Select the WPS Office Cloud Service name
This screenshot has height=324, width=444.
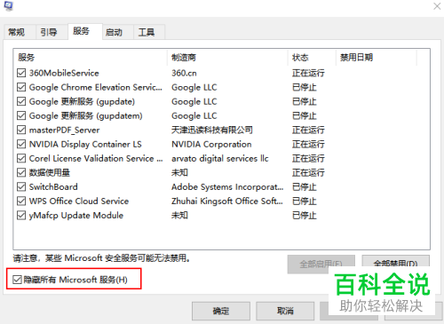coord(79,201)
